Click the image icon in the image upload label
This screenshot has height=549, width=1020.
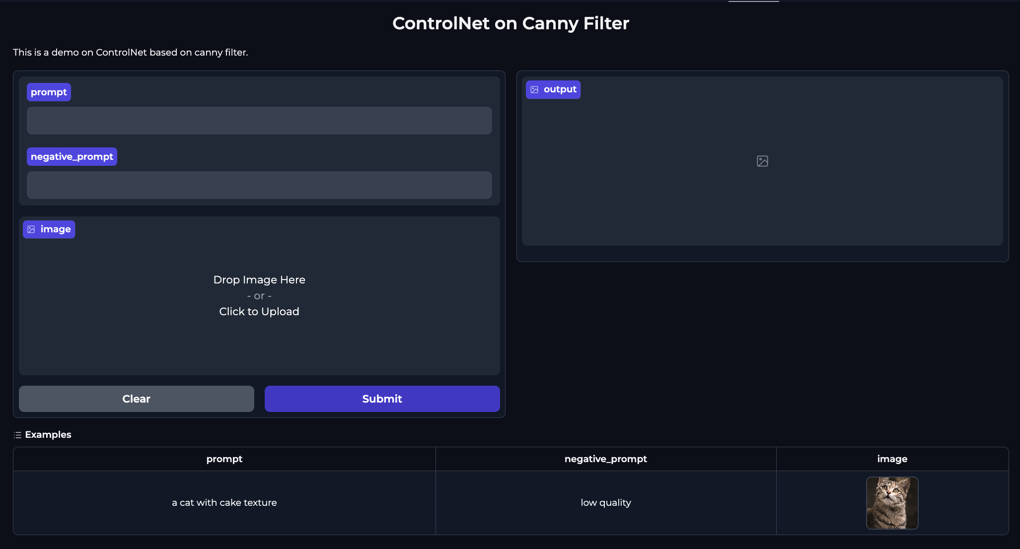pos(31,229)
